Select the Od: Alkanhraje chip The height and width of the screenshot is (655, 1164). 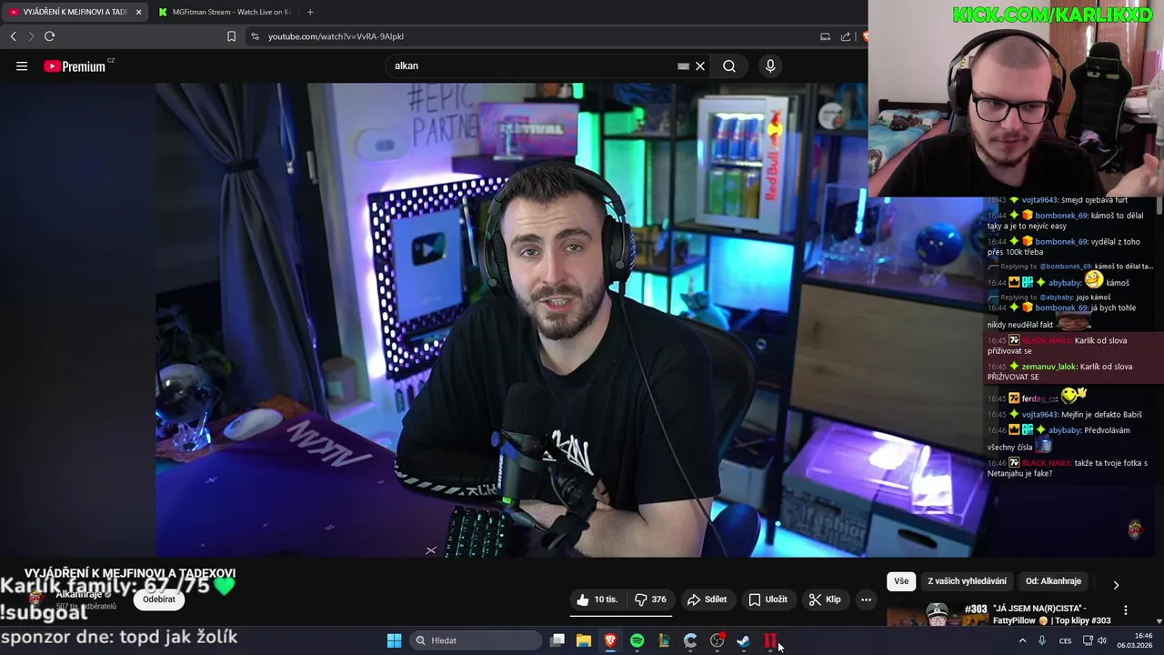1053,581
